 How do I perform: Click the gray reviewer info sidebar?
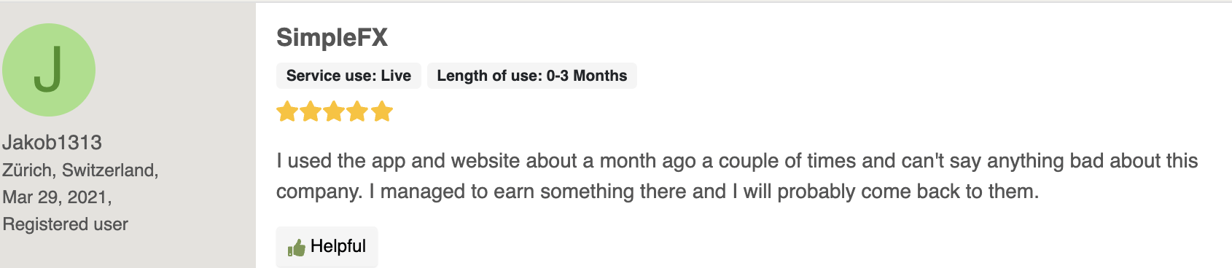(128, 135)
